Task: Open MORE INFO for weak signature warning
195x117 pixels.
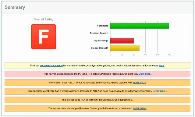Action: [160, 91]
